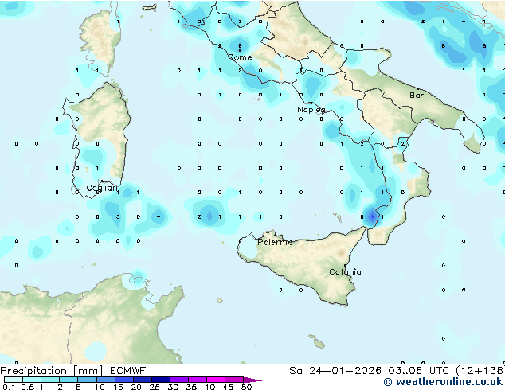
Task: Select the 2–5 mm legend swatch
Action: tap(69, 380)
